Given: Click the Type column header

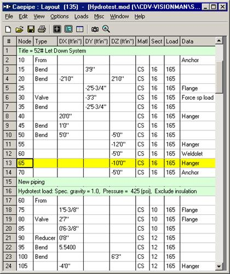Looking at the screenshot, I should pyautogui.click(x=45, y=41).
